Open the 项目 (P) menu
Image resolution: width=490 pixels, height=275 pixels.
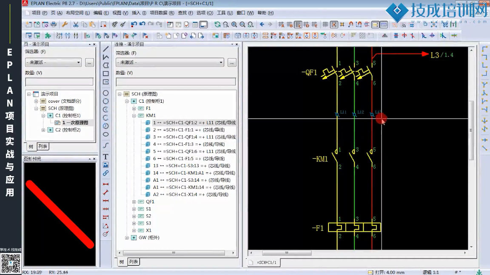40,13
